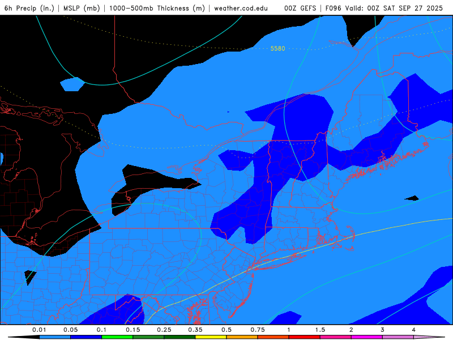453x340 pixels.
Task: Click the 0.5 legend value
Action: click(x=226, y=330)
